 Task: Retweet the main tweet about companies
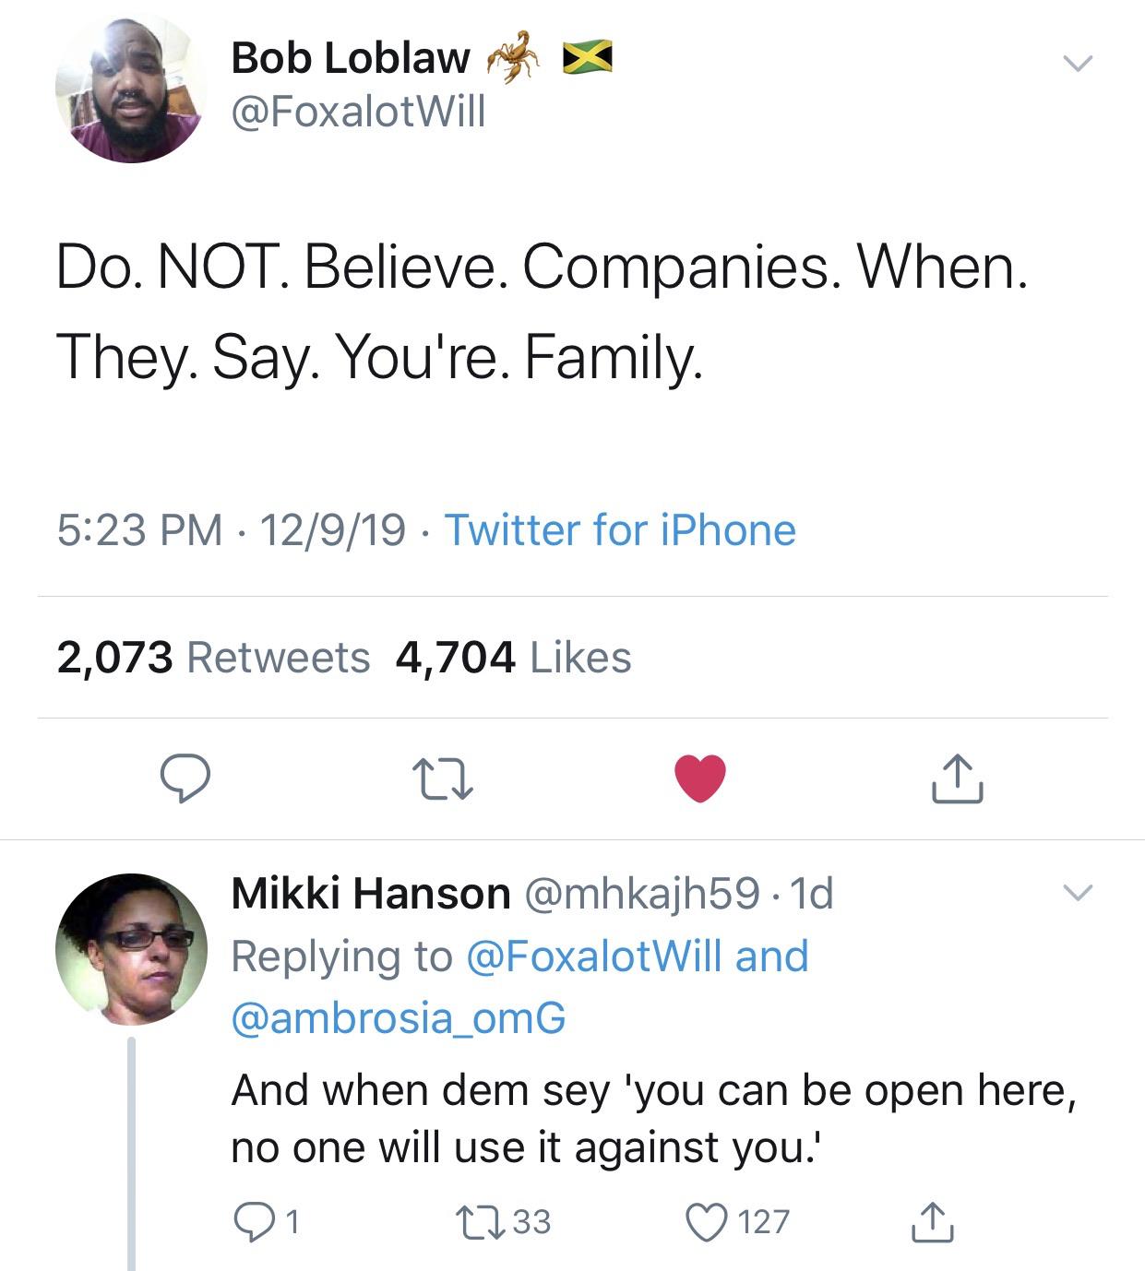pyautogui.click(x=442, y=778)
